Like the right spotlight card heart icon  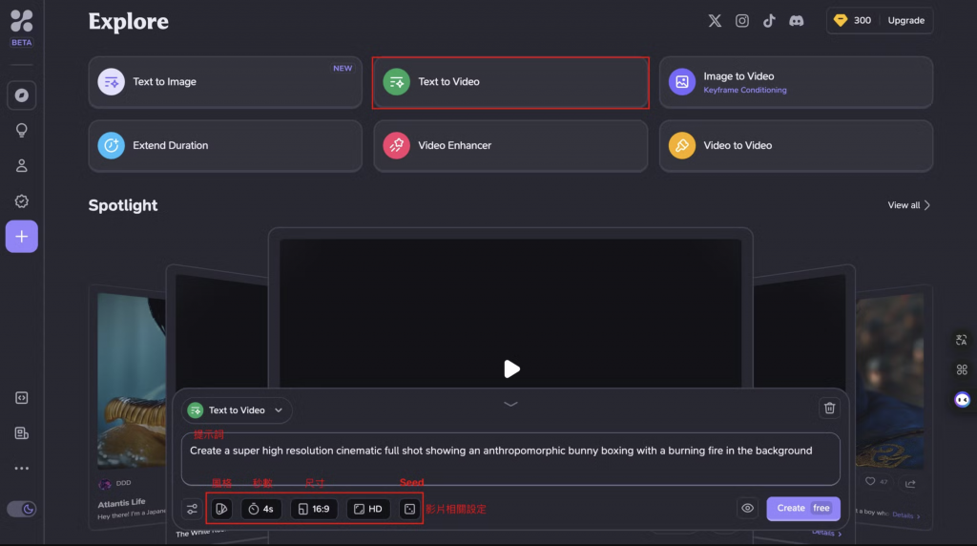tap(870, 481)
